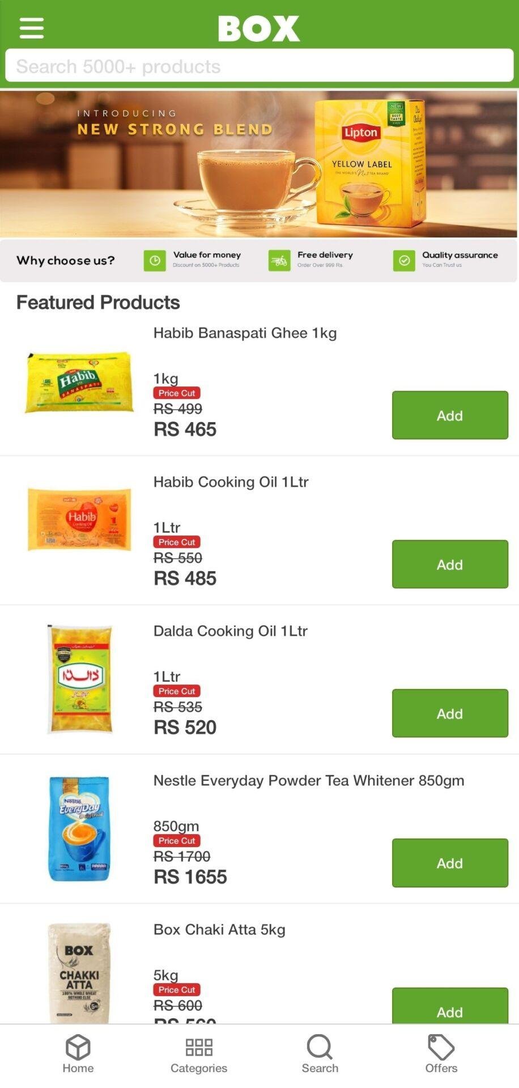519x1088 pixels.
Task: Add Habib Cooking Oil 1Ltr to cart
Action: (450, 564)
